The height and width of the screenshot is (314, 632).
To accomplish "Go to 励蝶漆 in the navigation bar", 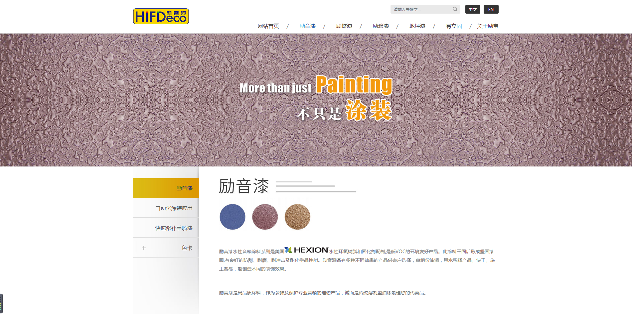I will pyautogui.click(x=344, y=26).
